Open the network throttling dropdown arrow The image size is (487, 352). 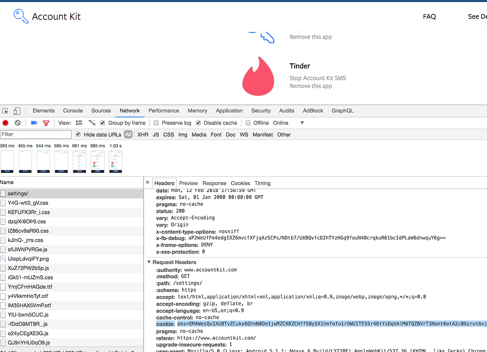click(x=302, y=123)
